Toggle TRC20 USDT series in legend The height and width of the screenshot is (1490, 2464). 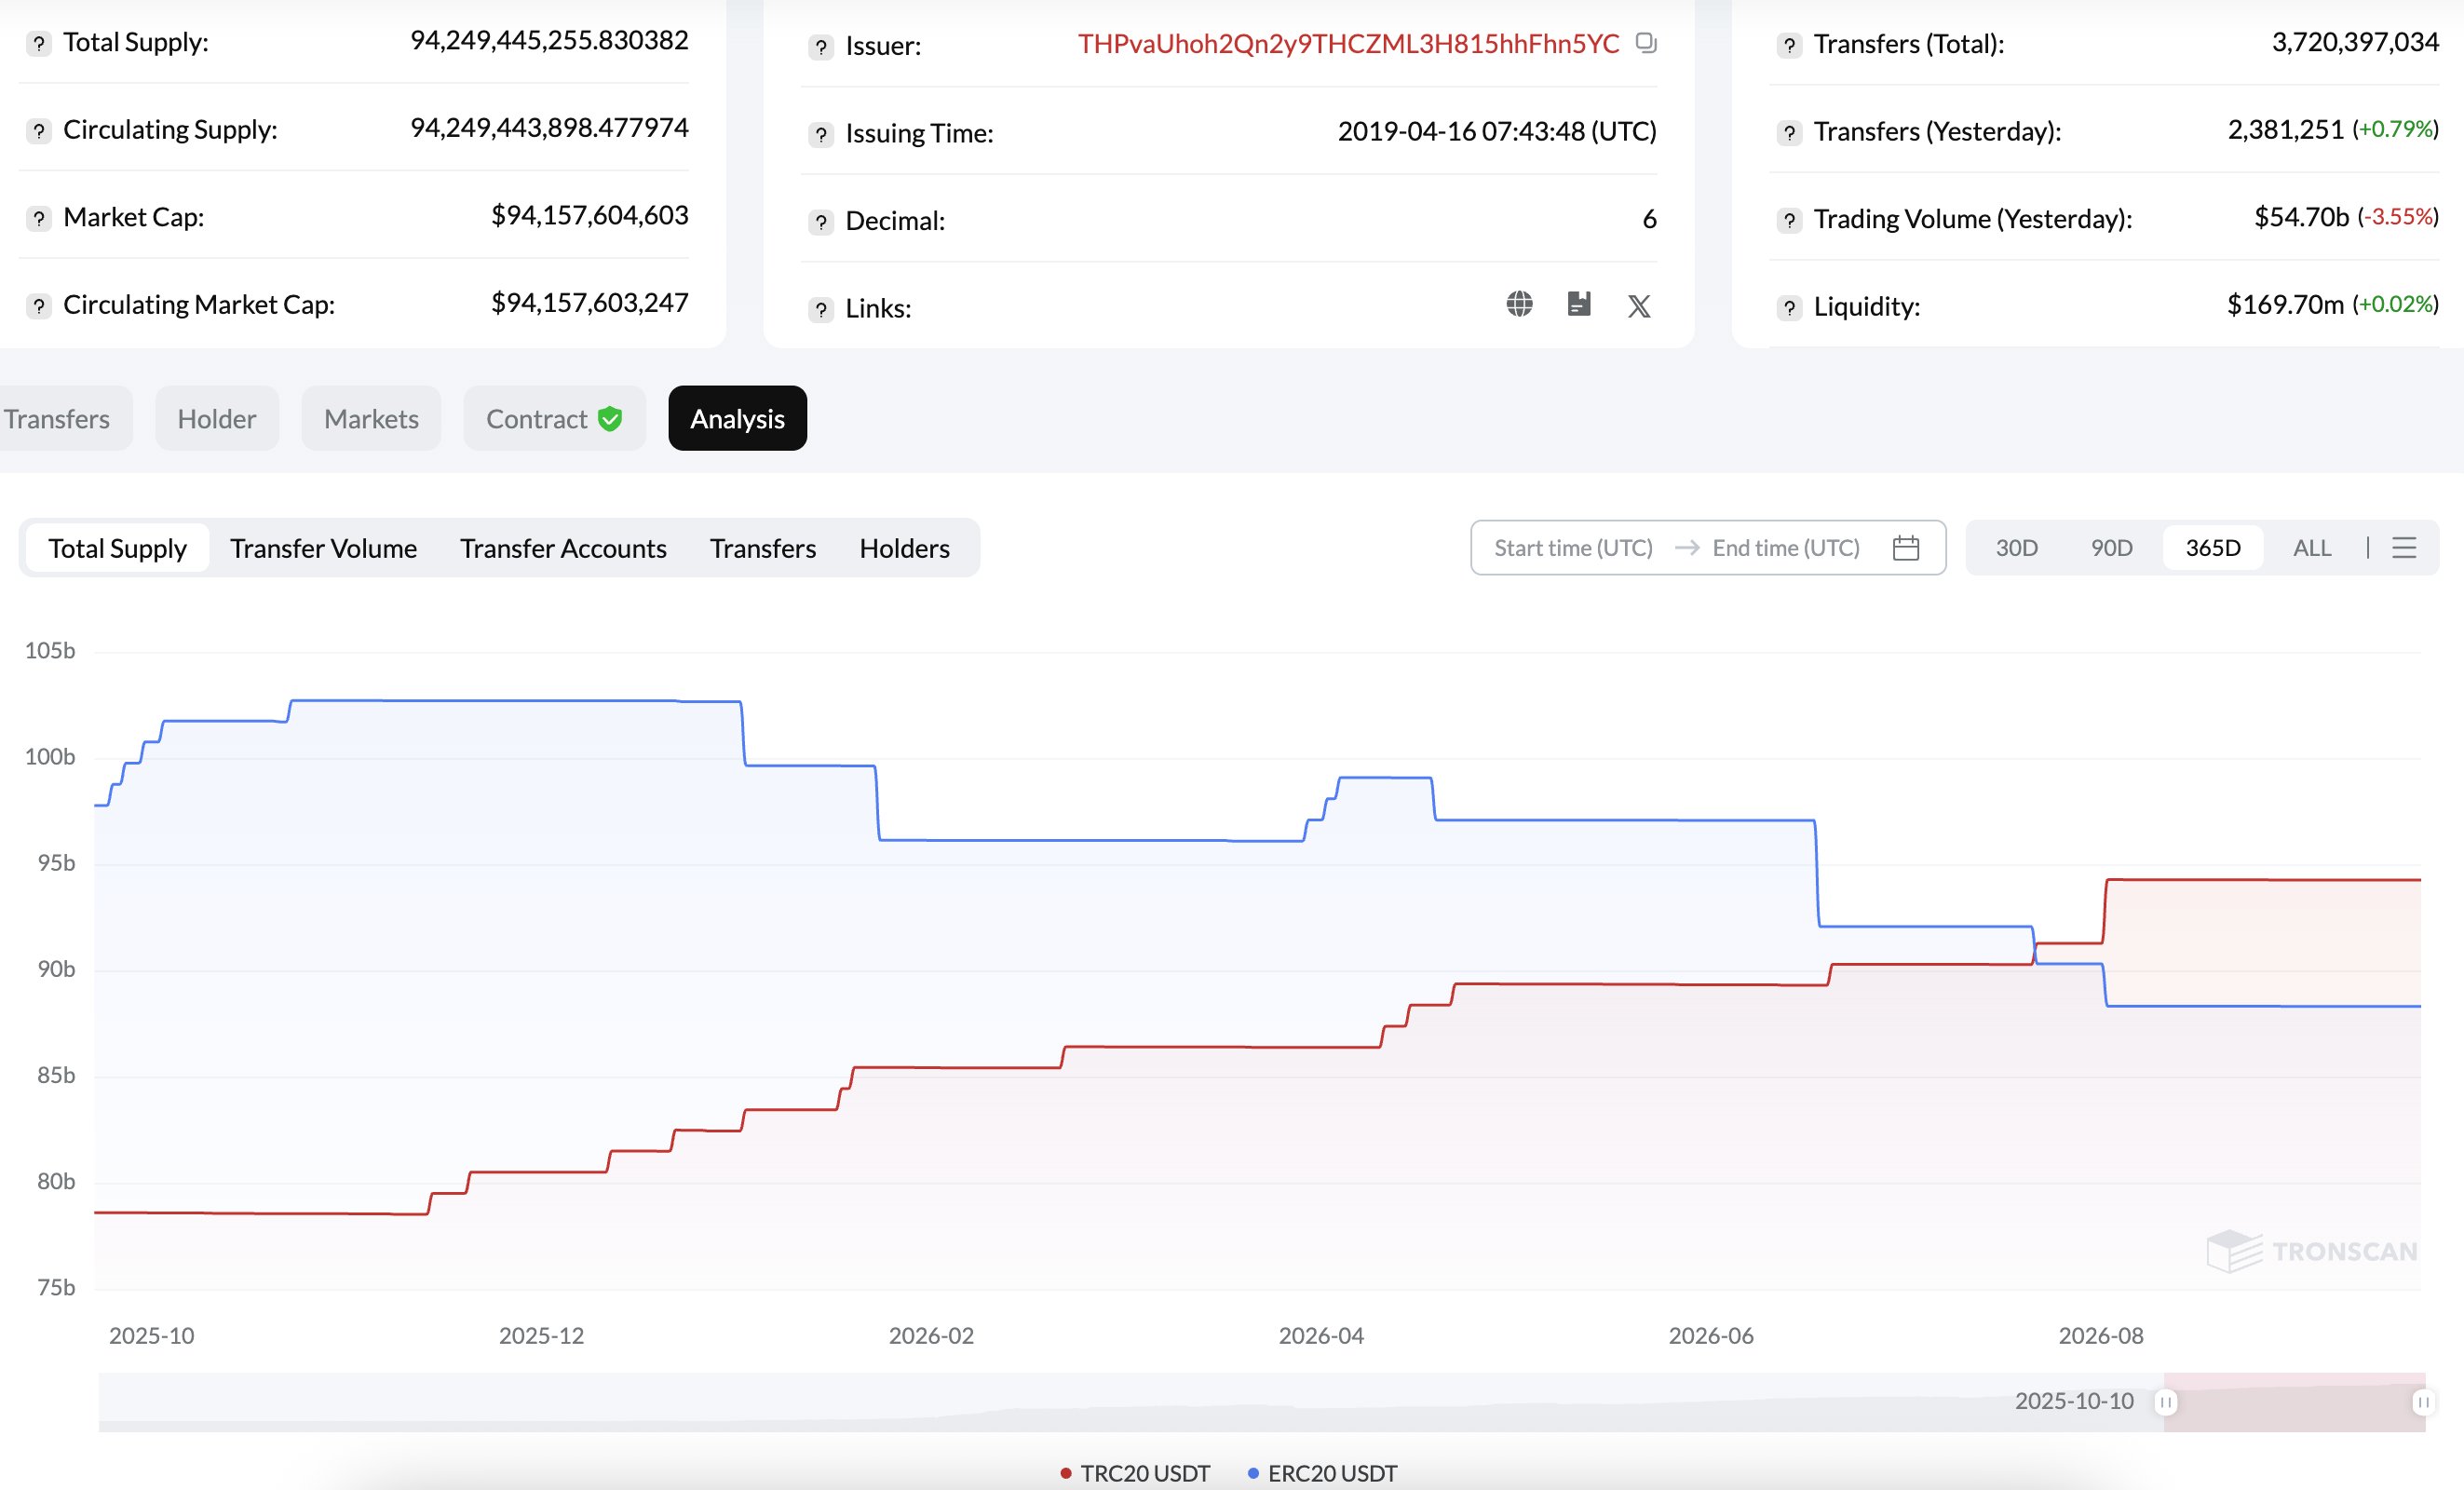(1135, 1473)
